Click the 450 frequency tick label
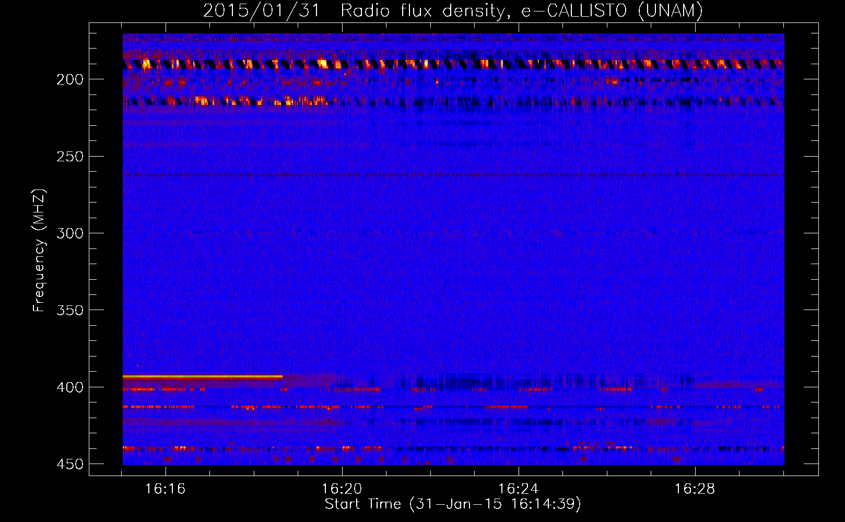This screenshot has height=522, width=845. pyautogui.click(x=70, y=464)
